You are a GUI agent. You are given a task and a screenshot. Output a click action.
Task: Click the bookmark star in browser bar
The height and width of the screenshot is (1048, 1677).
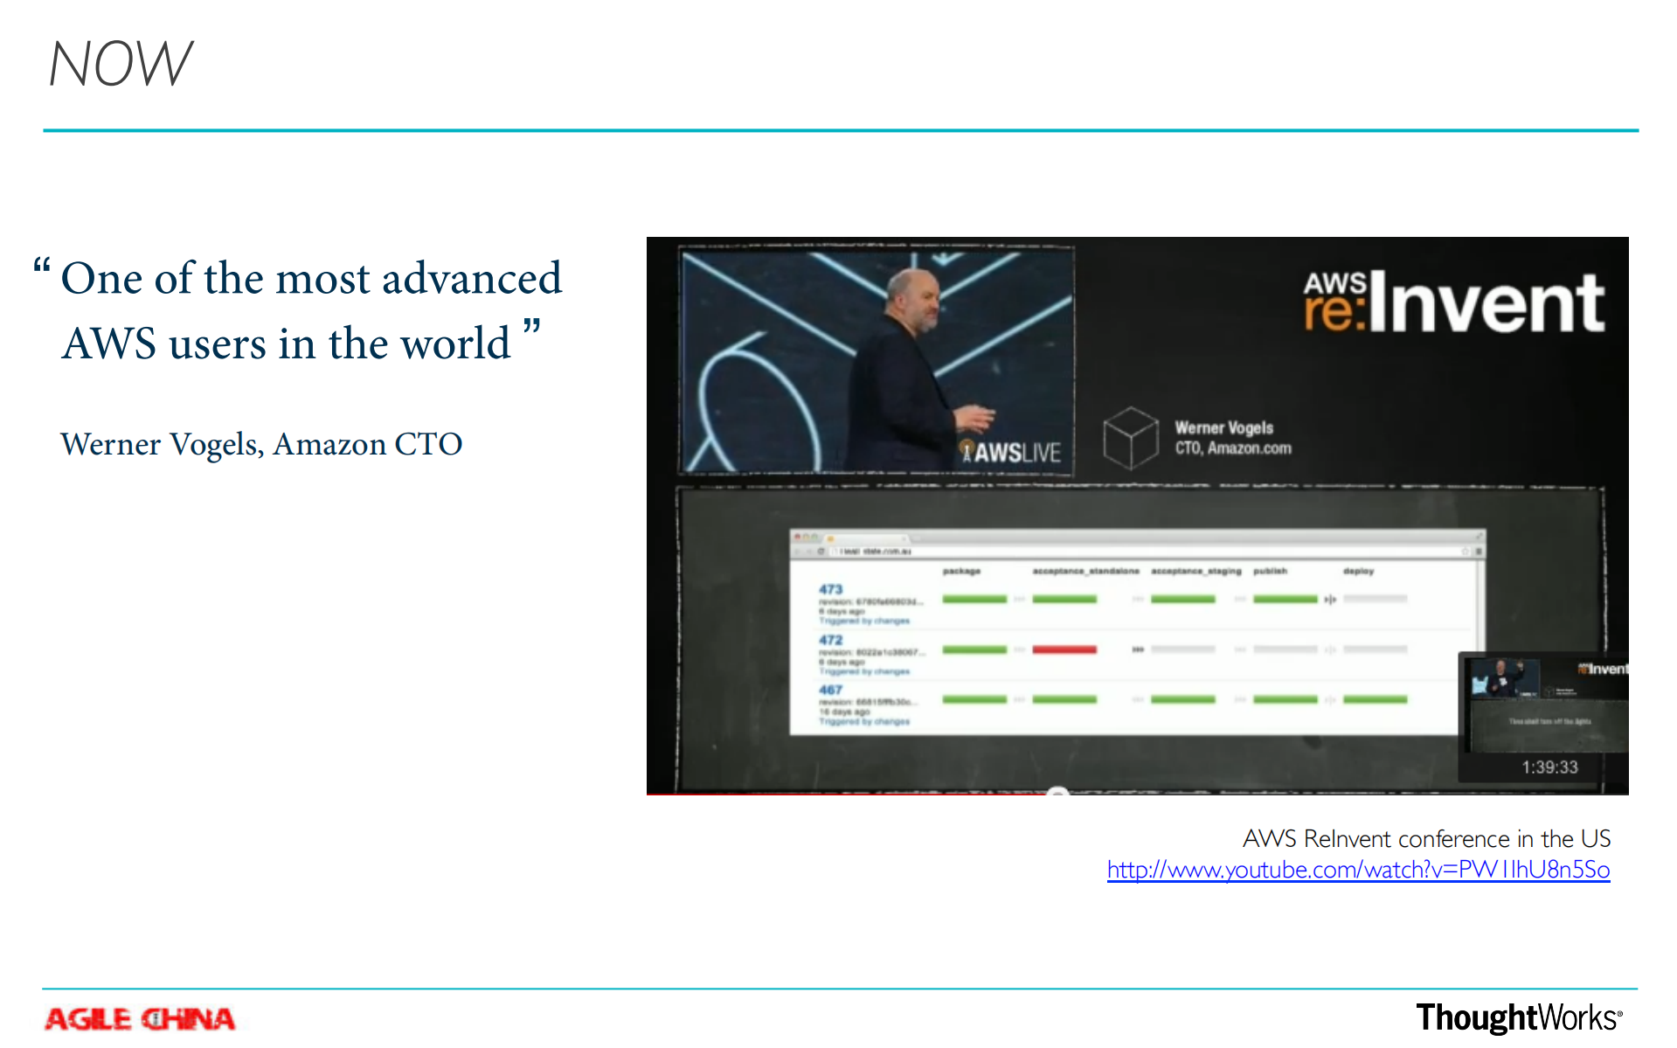coord(1465,552)
